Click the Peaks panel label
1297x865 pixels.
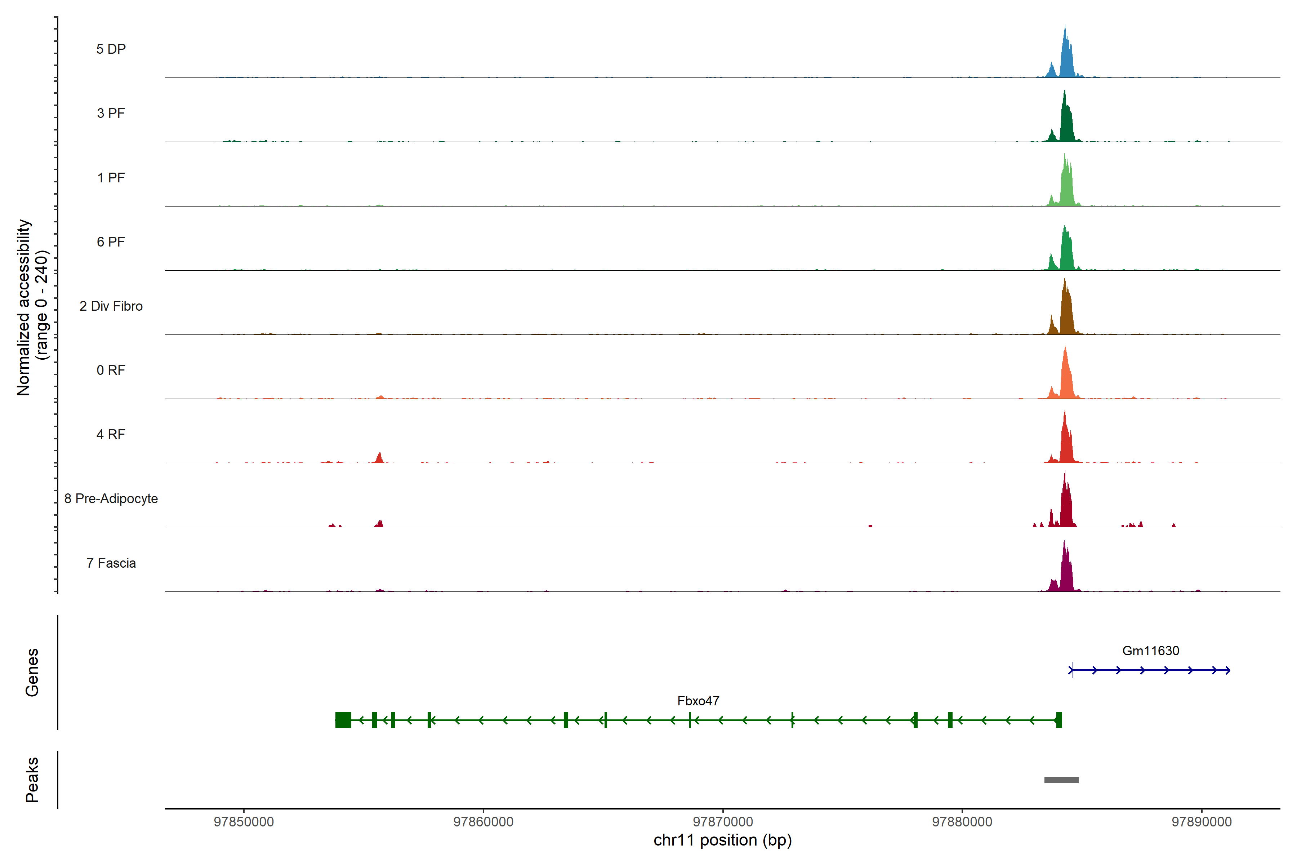pos(32,780)
